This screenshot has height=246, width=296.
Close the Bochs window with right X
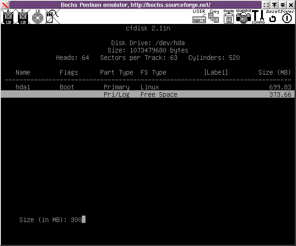(290, 5)
